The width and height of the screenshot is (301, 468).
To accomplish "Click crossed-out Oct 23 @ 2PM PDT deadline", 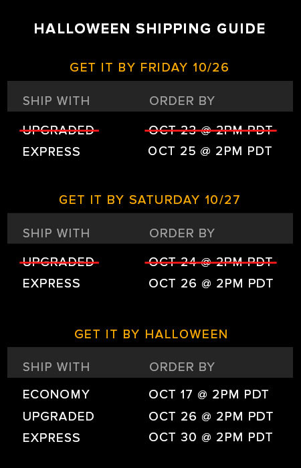I will click(x=211, y=130).
